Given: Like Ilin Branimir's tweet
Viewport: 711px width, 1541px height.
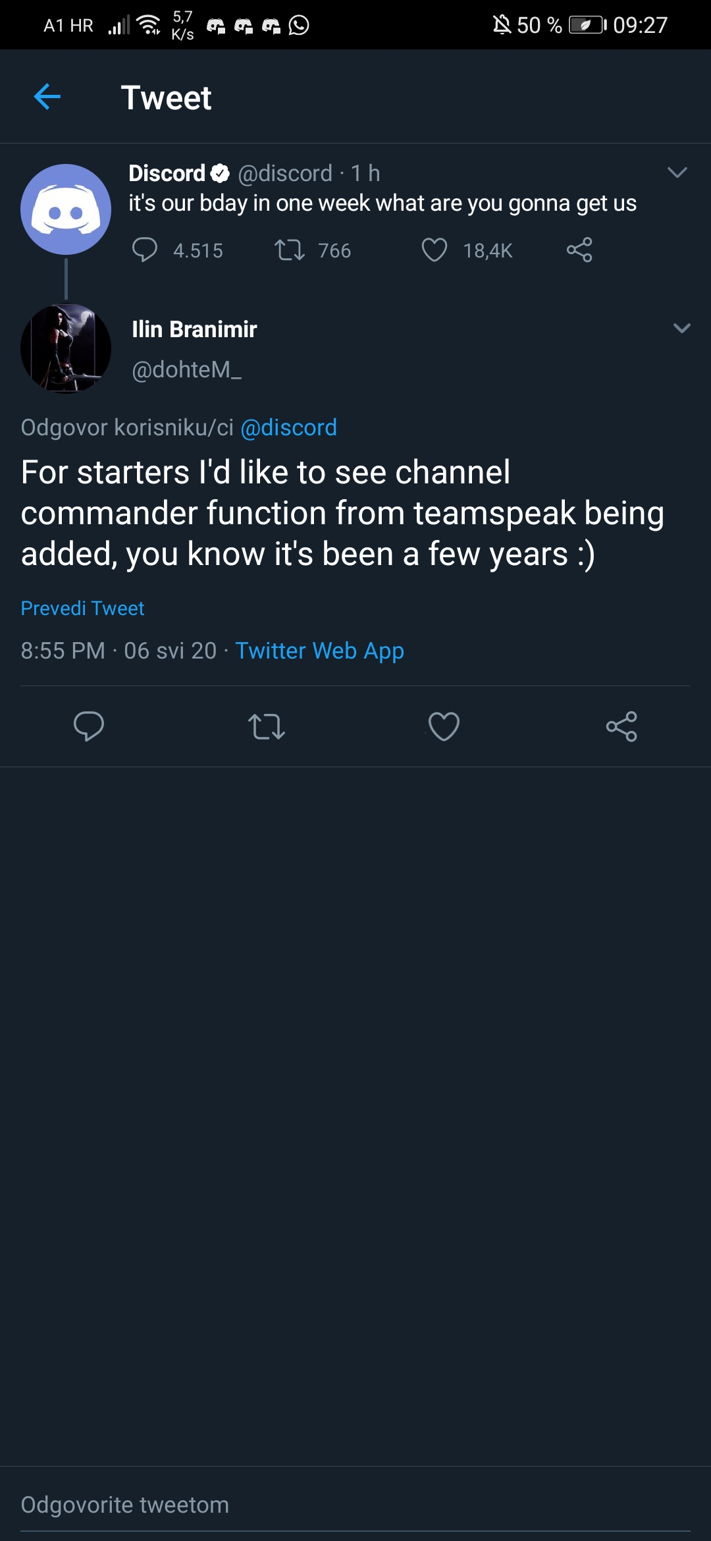Looking at the screenshot, I should point(444,726).
